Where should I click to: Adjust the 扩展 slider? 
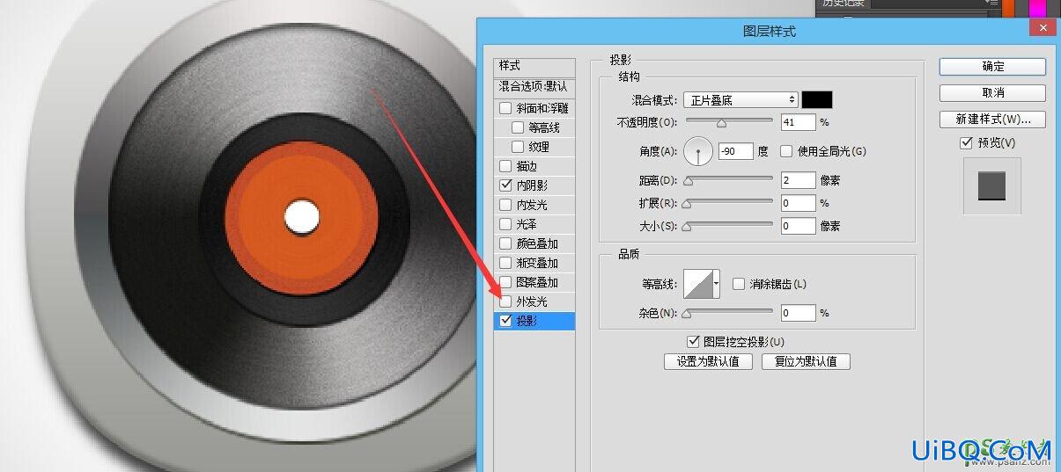coord(729,203)
